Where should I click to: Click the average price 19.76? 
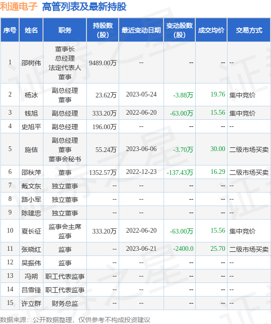(218, 94)
